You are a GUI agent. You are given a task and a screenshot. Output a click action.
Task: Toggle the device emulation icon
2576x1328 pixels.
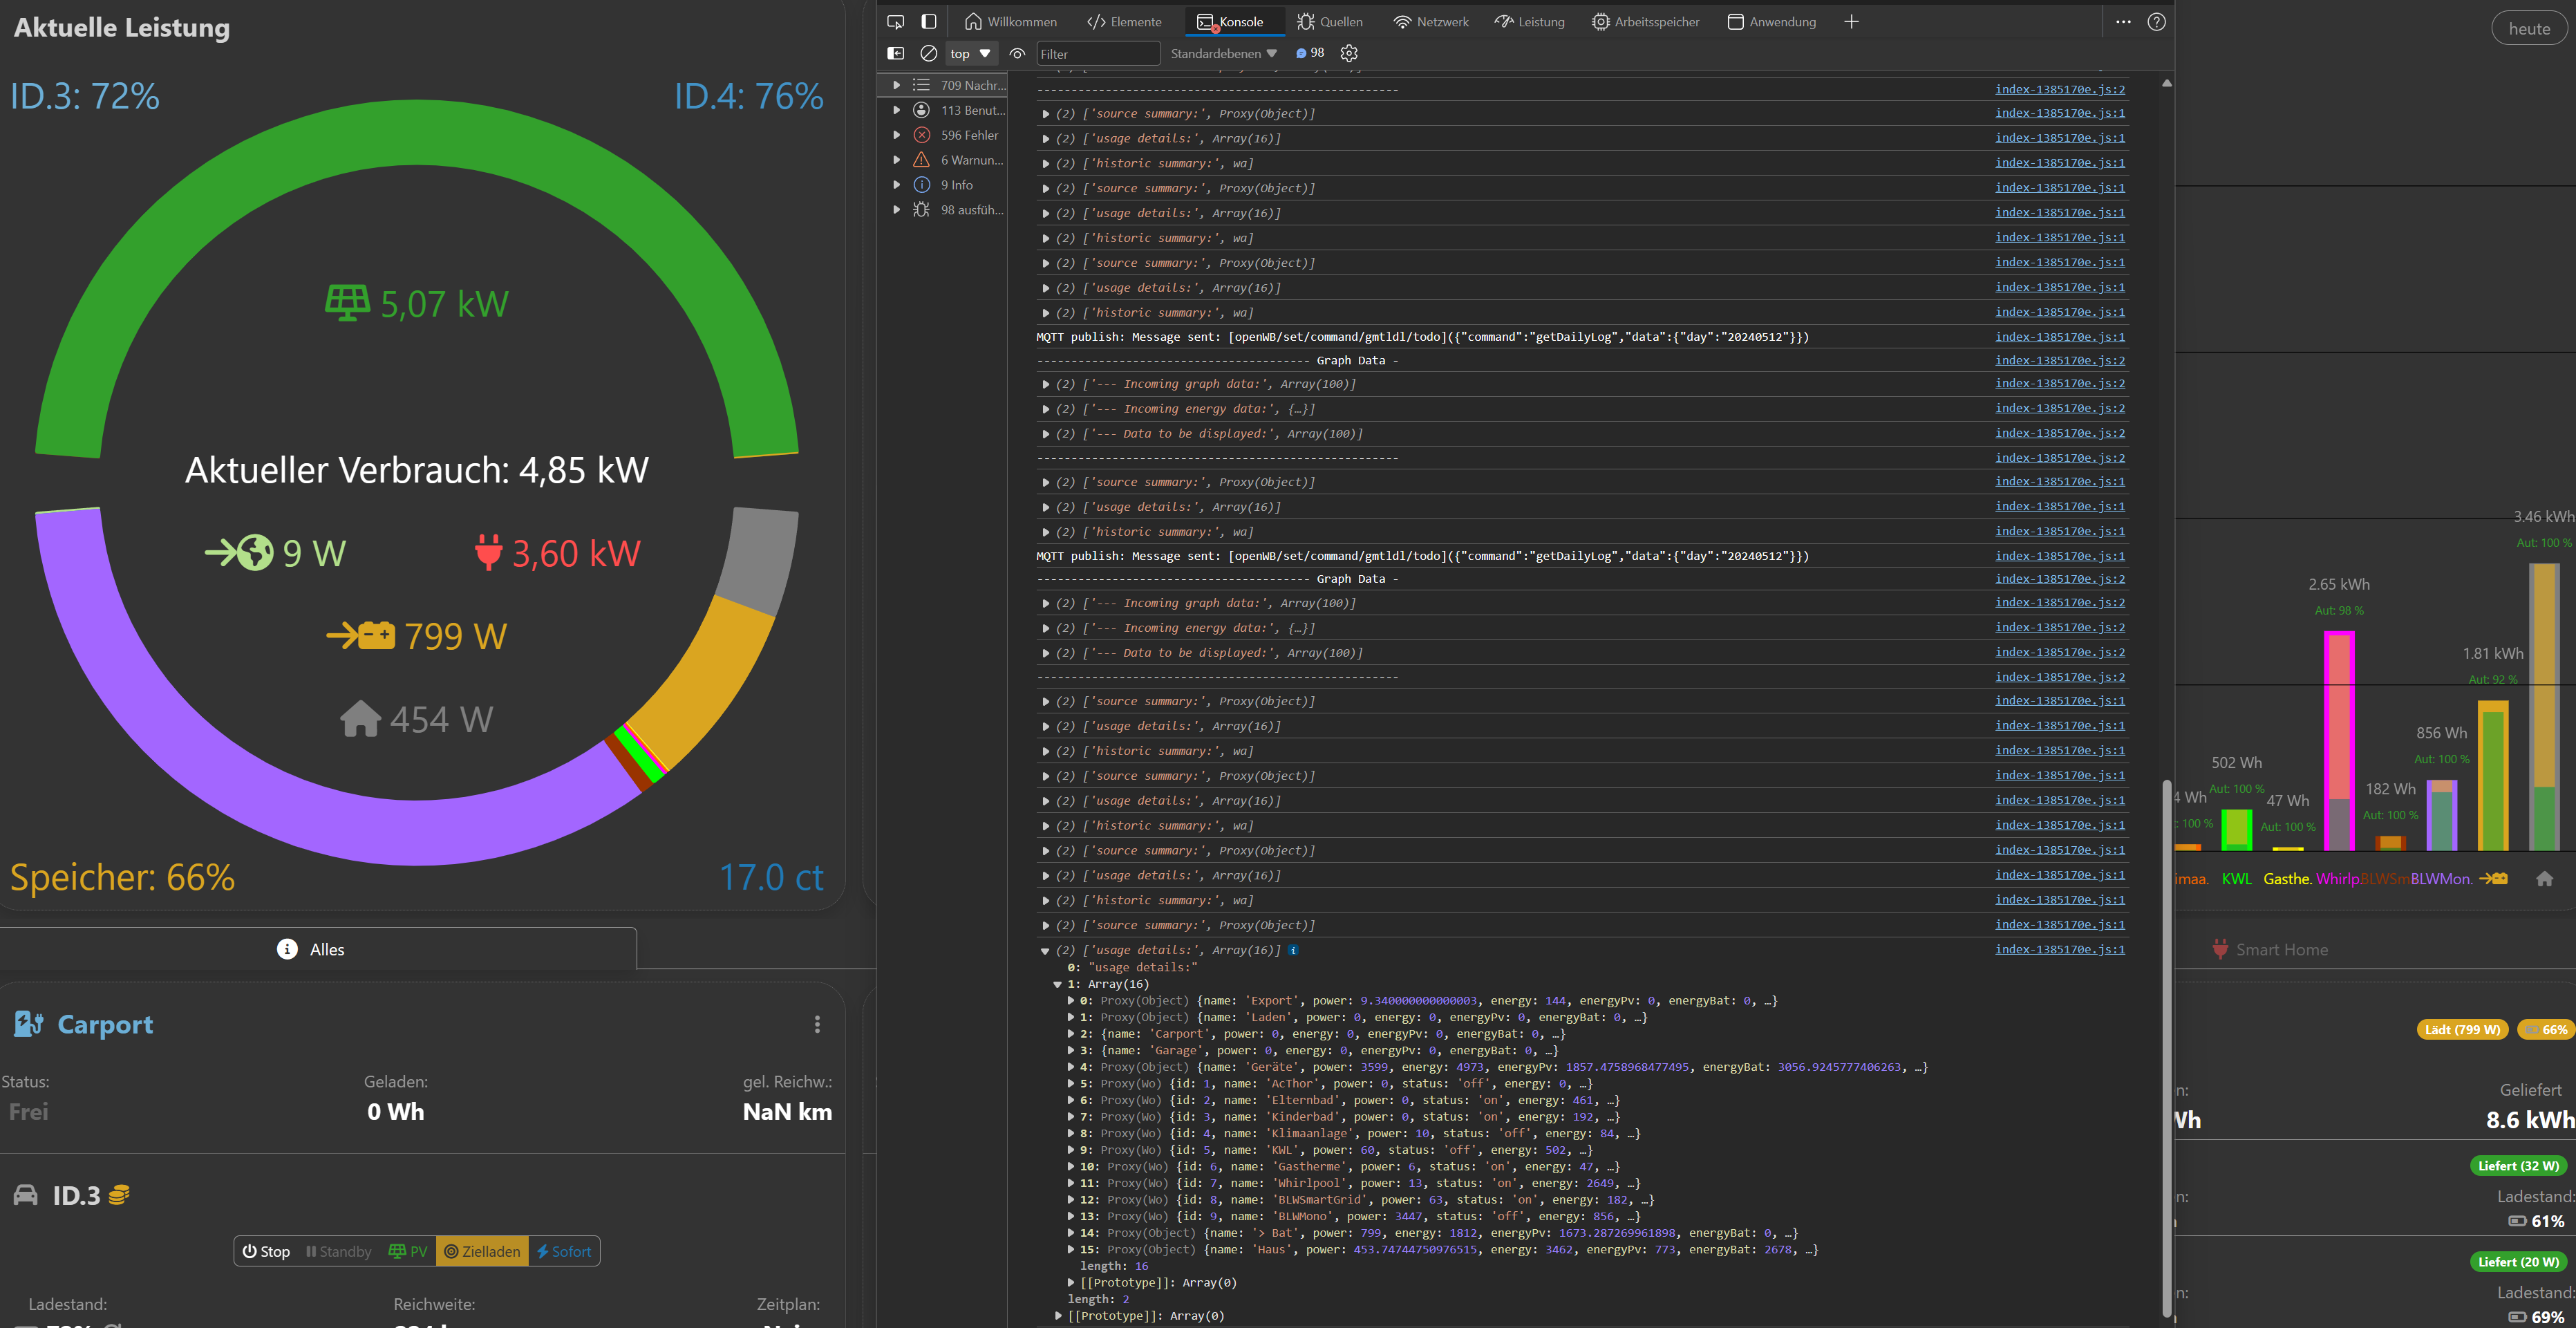coord(928,21)
